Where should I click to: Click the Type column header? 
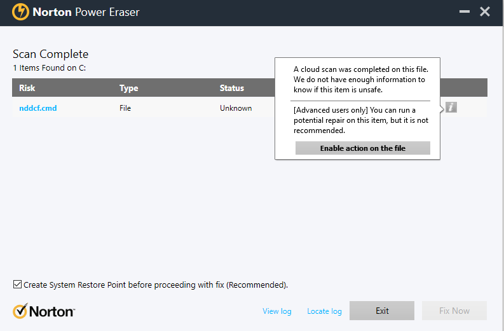(128, 88)
